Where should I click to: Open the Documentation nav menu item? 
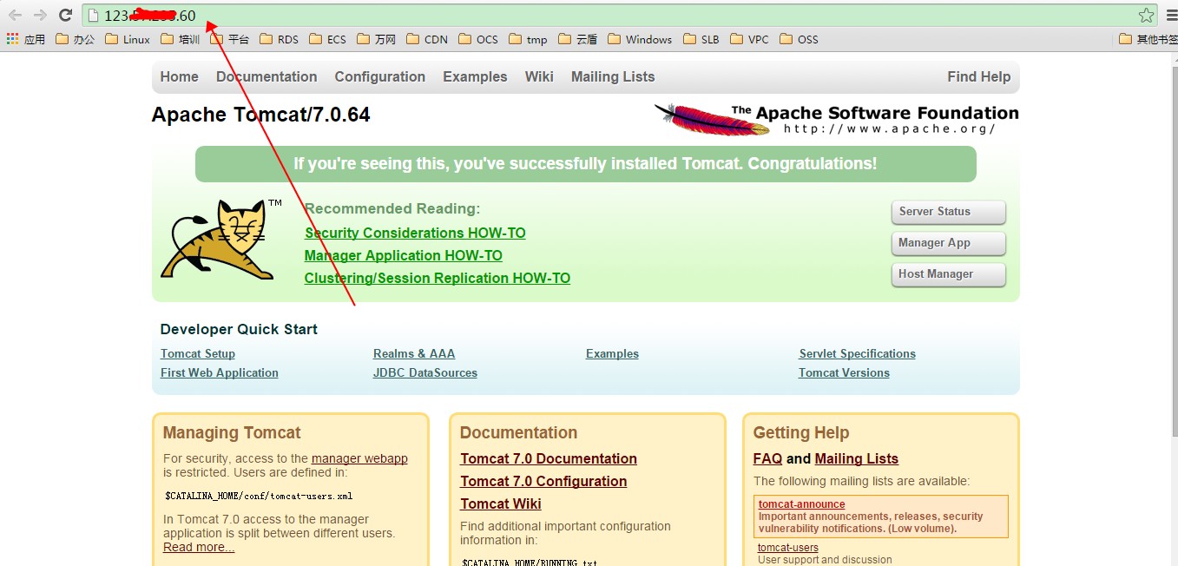point(267,76)
